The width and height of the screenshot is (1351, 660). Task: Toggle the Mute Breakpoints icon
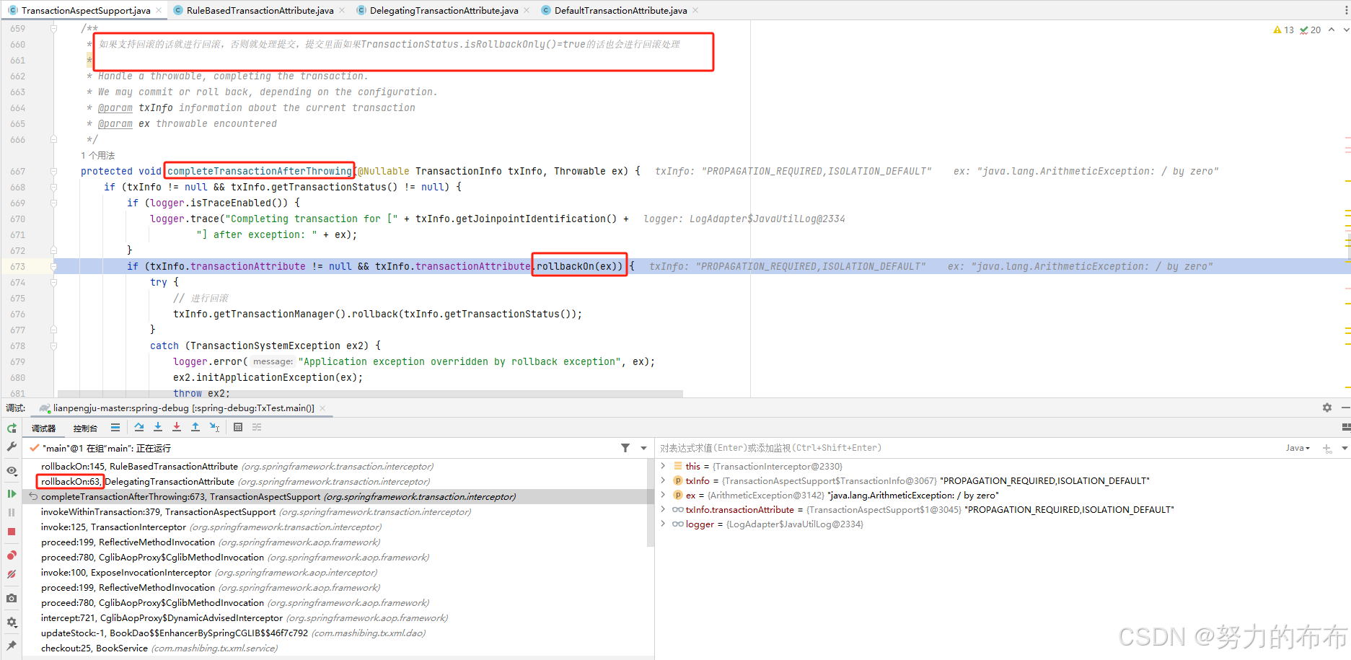pyautogui.click(x=12, y=574)
